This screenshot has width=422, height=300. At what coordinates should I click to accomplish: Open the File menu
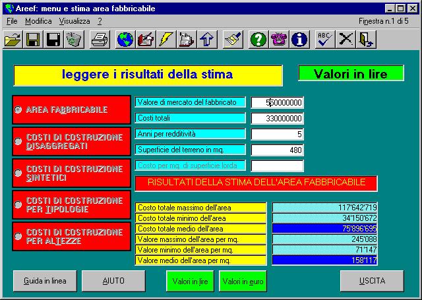pyautogui.click(x=12, y=21)
